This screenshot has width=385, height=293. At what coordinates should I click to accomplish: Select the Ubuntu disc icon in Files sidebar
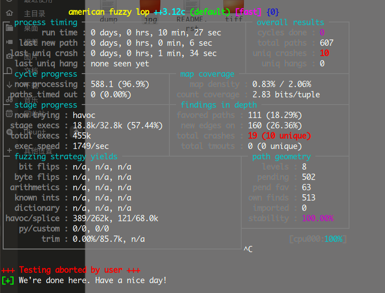[x=9, y=132]
